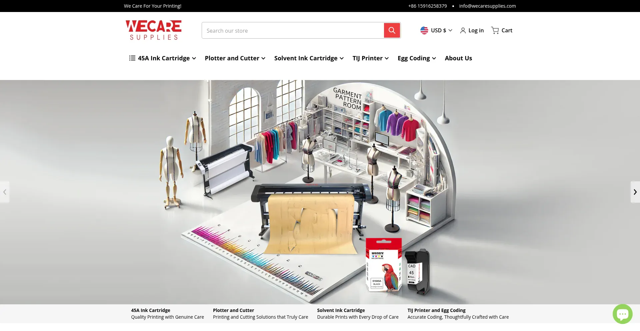This screenshot has width=640, height=331.
Task: Go to next slide arrow
Action: click(x=635, y=192)
